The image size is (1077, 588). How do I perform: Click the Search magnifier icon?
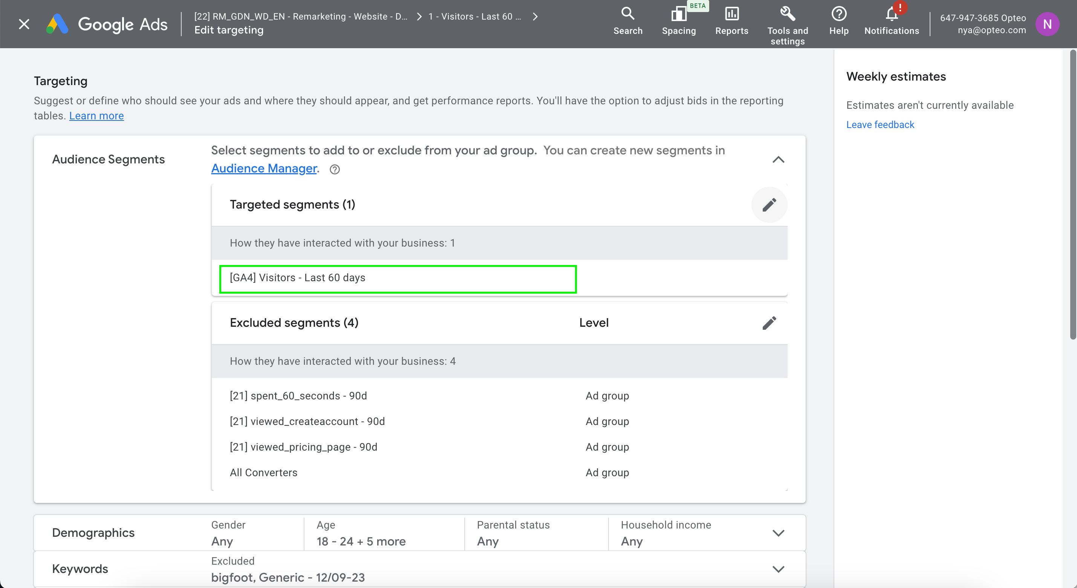tap(627, 14)
